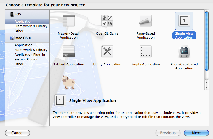Click the "Page-Based Application" label
This screenshot has height=139, width=213.
146,36
